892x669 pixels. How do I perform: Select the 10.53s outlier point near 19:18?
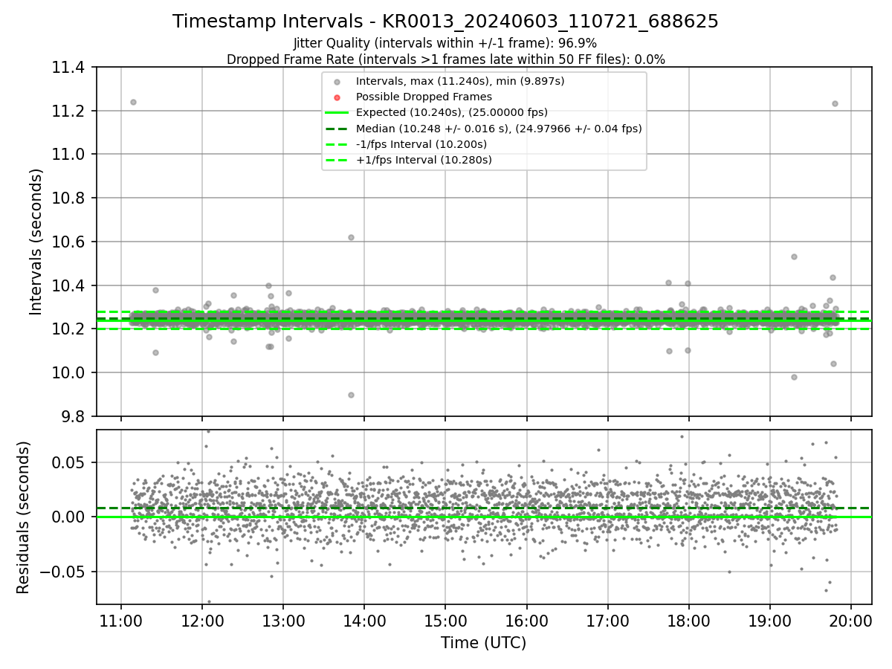(794, 256)
